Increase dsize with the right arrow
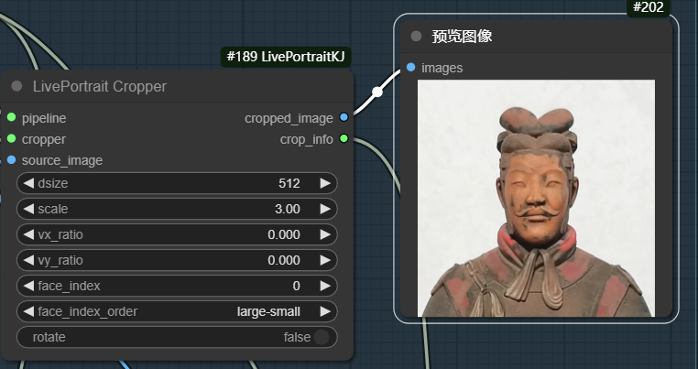698x369 pixels. [324, 183]
